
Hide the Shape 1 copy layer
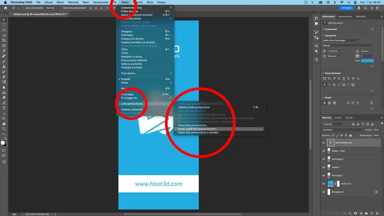(323, 151)
